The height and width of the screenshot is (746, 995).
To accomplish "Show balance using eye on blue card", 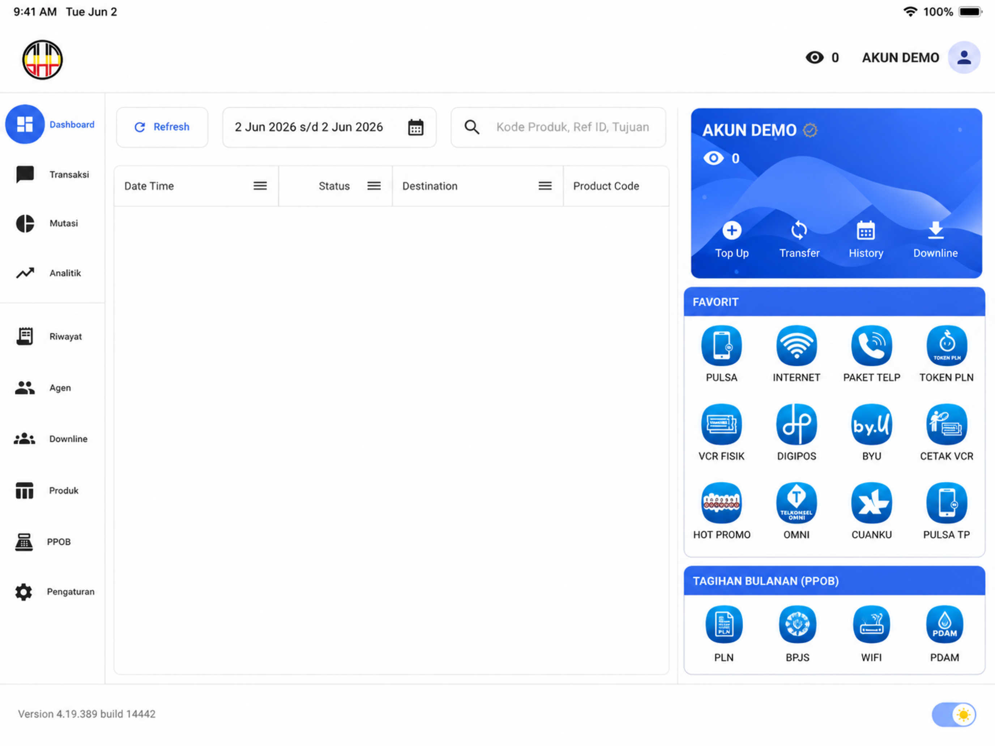I will click(713, 158).
